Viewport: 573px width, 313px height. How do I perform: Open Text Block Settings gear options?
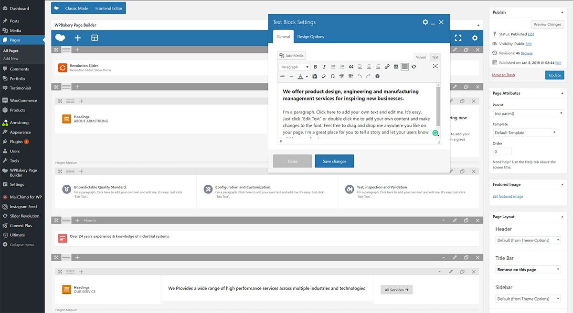pos(425,22)
